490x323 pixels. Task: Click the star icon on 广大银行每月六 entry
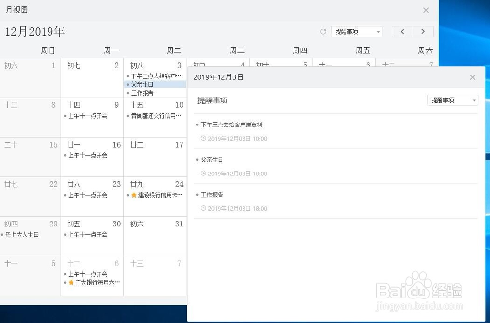(71, 282)
